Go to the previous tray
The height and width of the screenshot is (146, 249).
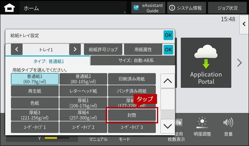17,50
